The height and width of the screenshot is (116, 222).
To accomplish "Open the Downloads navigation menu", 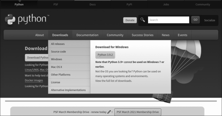I will (x=60, y=35).
